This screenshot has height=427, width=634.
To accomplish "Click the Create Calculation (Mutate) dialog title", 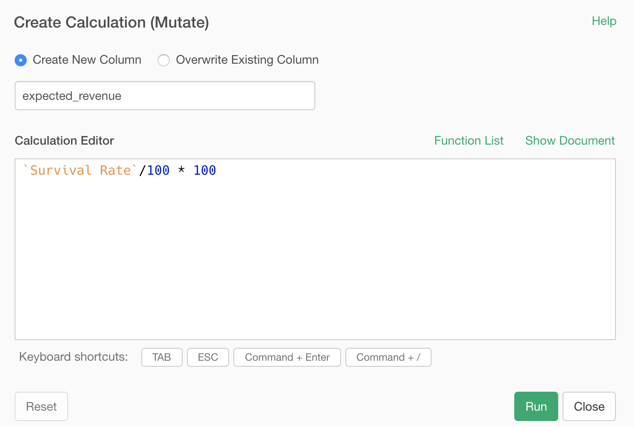I will point(111,22).
